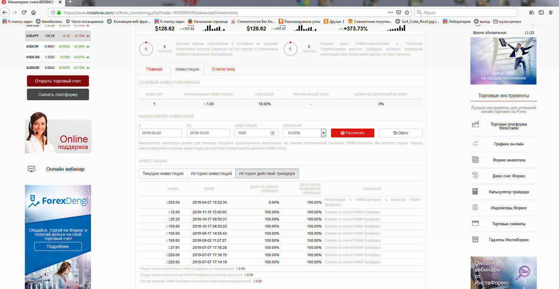Image resolution: width=559 pixels, height=289 pixels.
Task: Reload the page with the refresh icon
Action: 24,13
